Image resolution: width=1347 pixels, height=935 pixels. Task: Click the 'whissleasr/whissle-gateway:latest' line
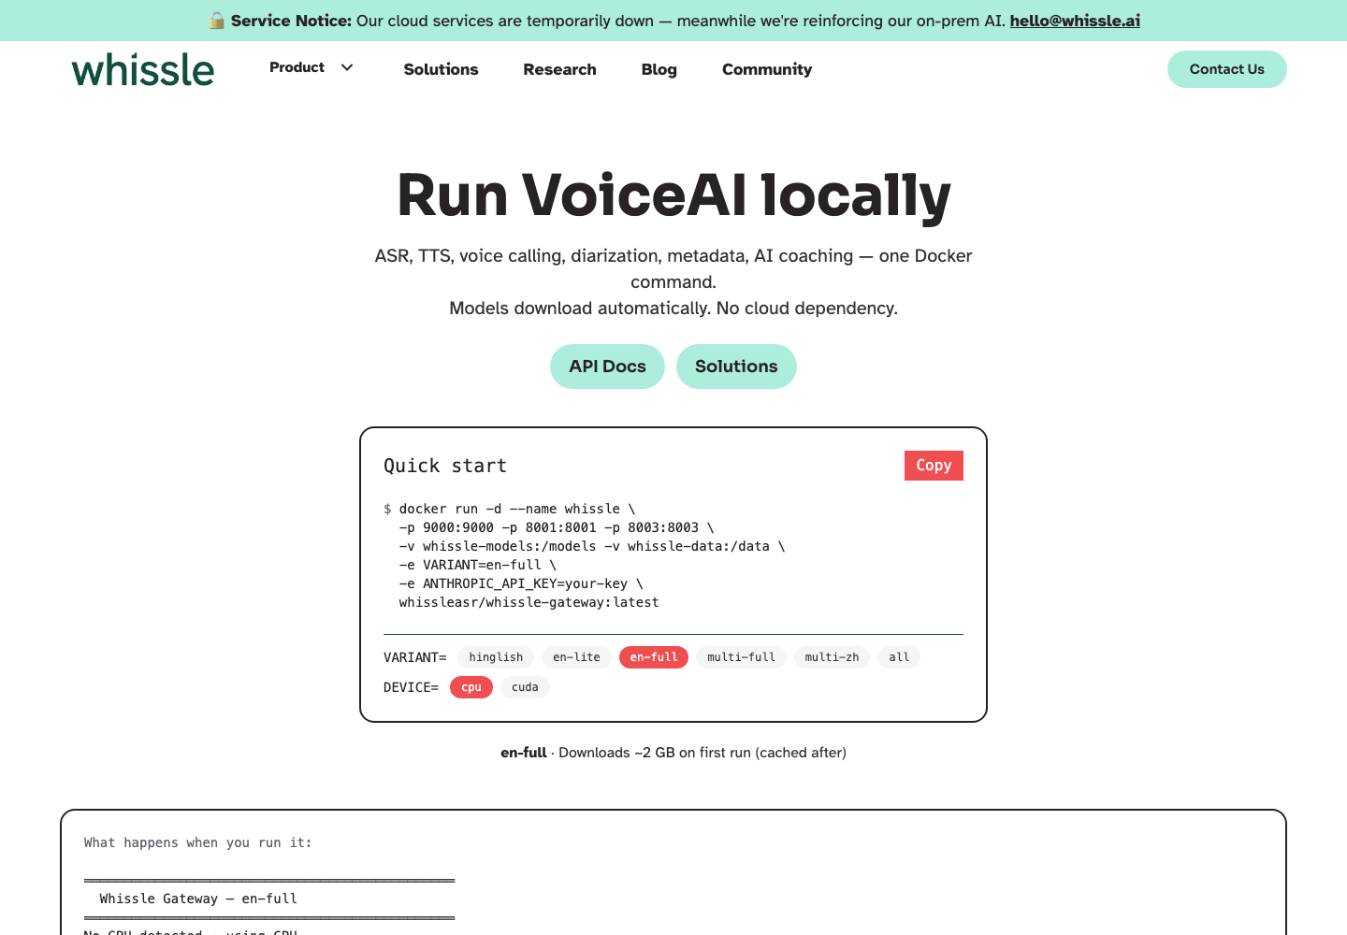(x=529, y=602)
